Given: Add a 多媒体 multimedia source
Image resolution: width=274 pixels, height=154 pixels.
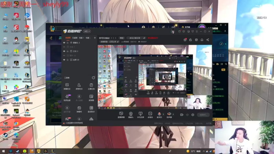Looking at the screenshot, I should click(x=150, y=115).
